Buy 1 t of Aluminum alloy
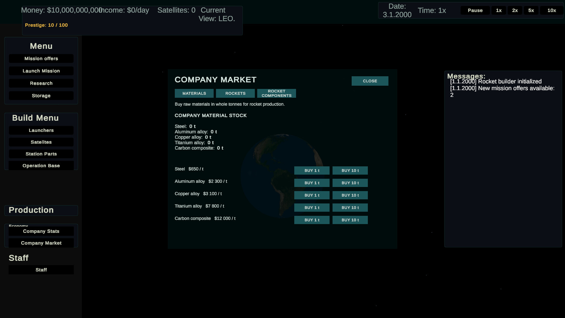This screenshot has height=318, width=565. point(312,183)
